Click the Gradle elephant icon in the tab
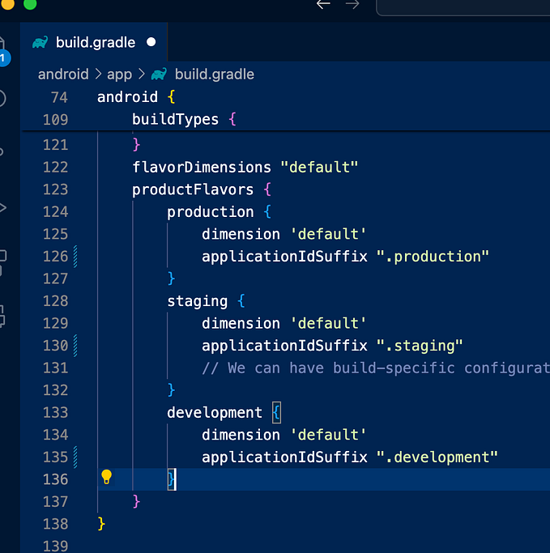 click(x=40, y=42)
